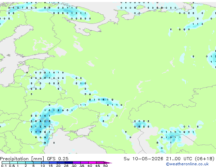The image size is (216, 167).
Task: Select the 5–10 mm blue legend swatch
Action: (37, 163)
